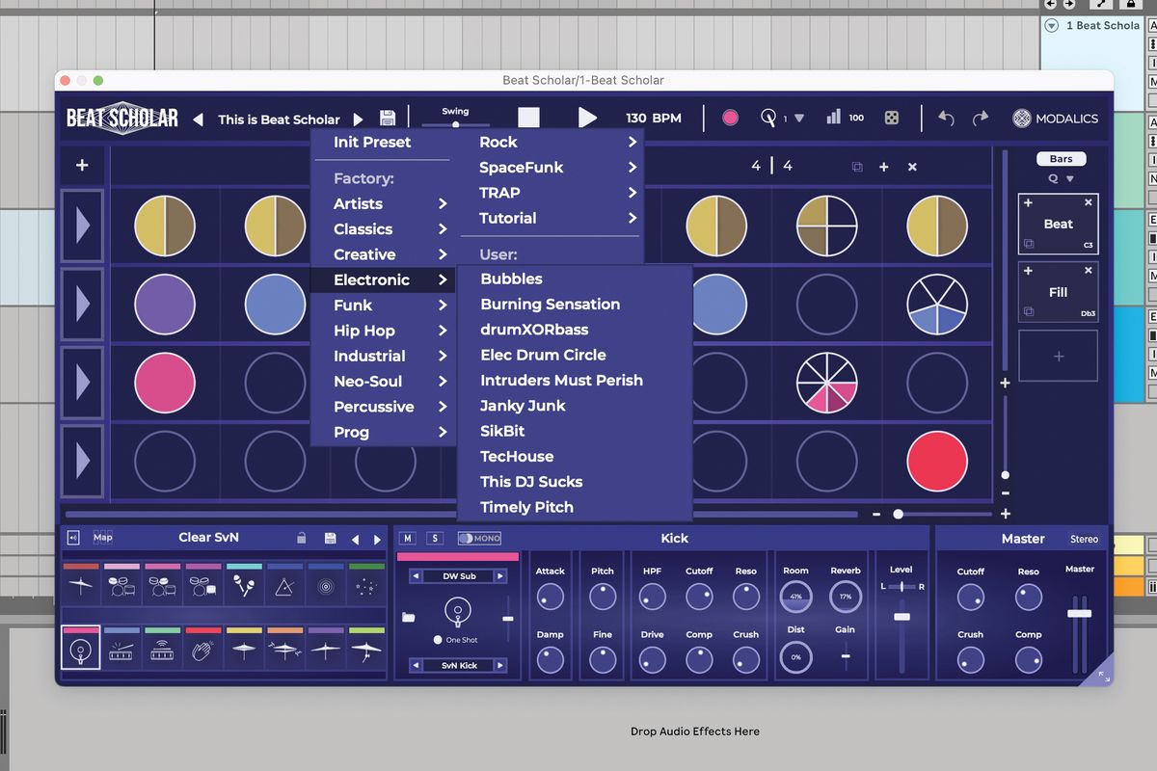
Task: Expand the Hip Hop preset category
Action: [366, 330]
